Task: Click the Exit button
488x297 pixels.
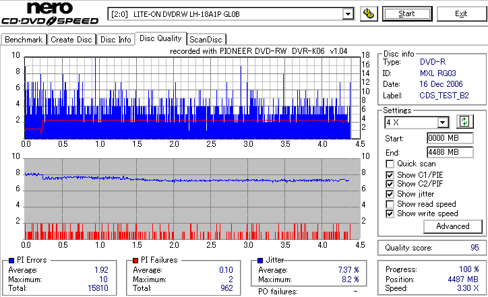Action: (x=461, y=14)
